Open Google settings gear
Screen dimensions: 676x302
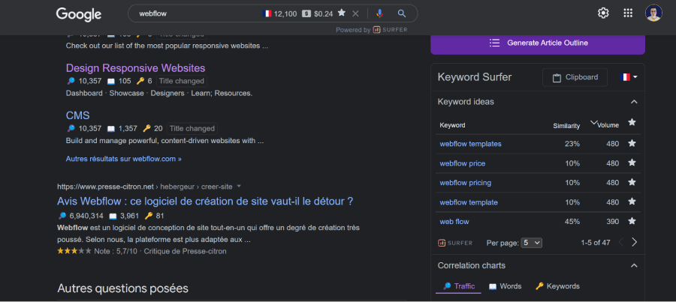[x=603, y=13]
